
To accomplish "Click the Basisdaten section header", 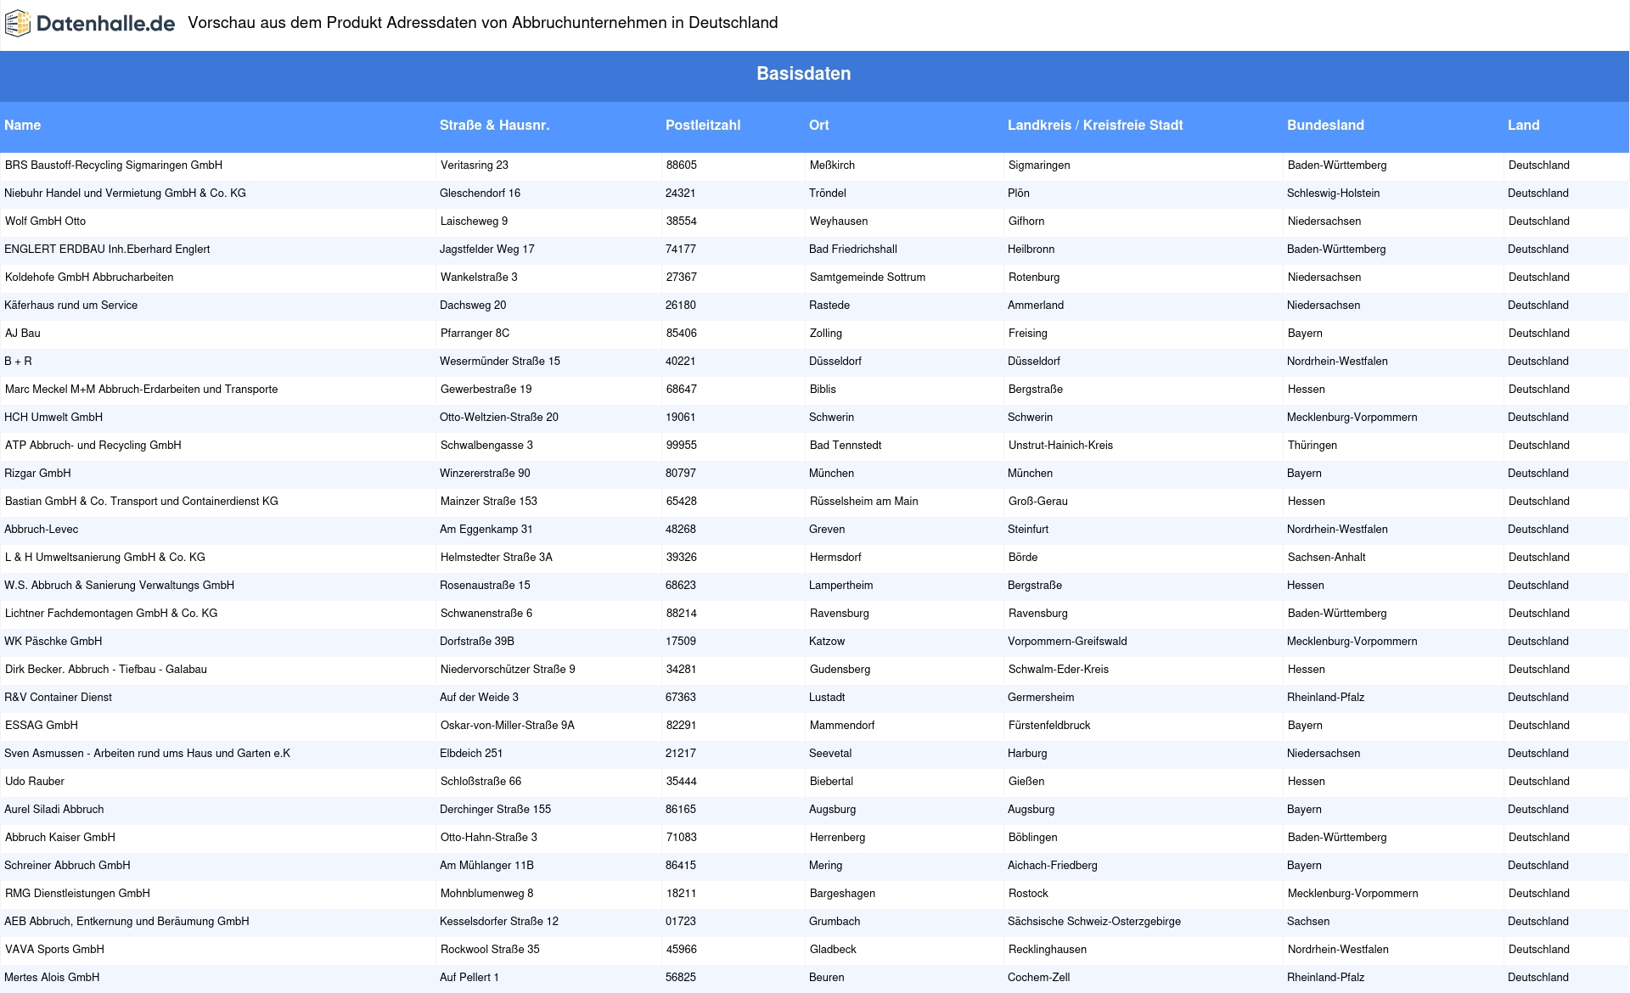I will [x=804, y=74].
